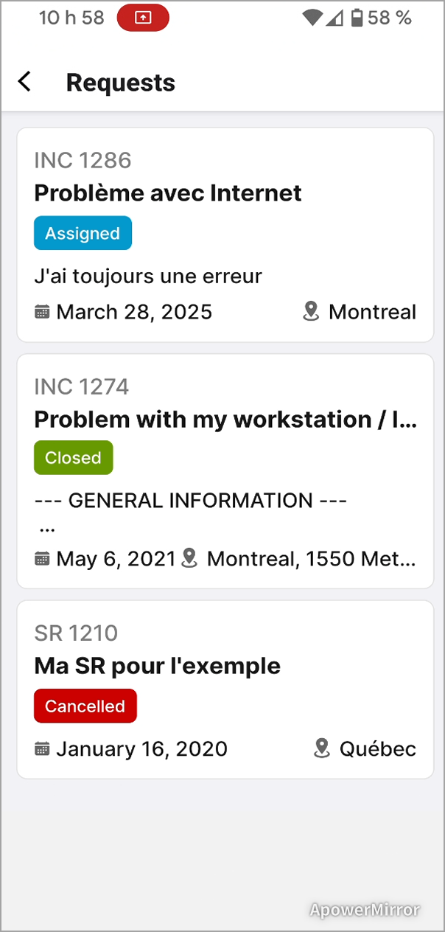Click the green Closed status badge

(x=73, y=457)
